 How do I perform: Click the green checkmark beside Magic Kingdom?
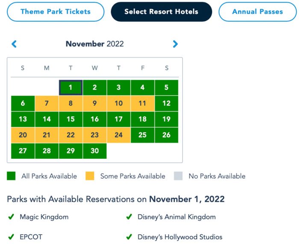11,217
